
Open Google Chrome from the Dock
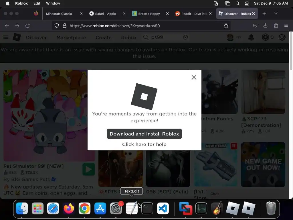tap(84, 209)
